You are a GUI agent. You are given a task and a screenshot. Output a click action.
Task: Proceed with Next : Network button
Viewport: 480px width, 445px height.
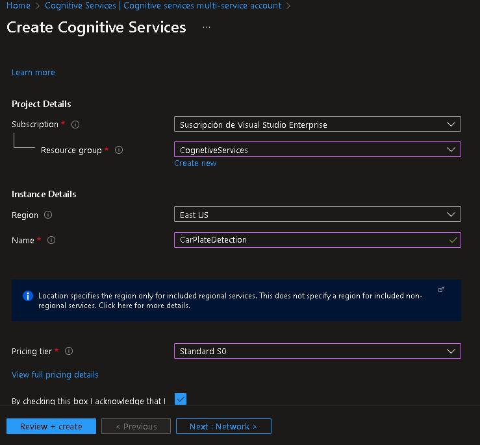223,426
